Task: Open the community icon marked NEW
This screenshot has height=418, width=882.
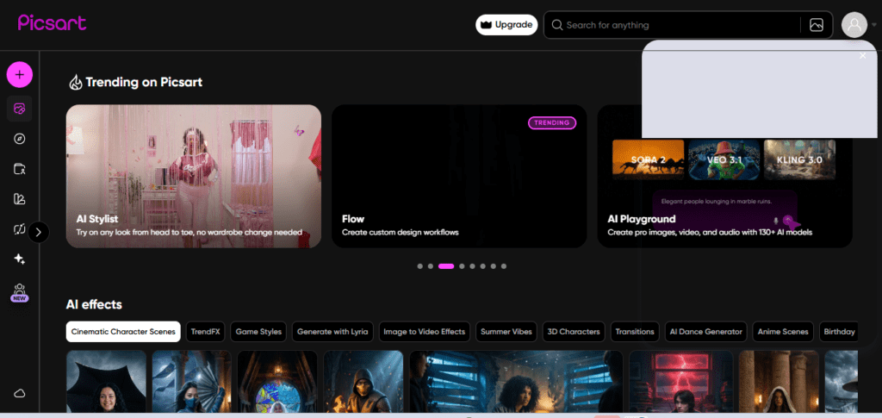Action: click(x=20, y=292)
